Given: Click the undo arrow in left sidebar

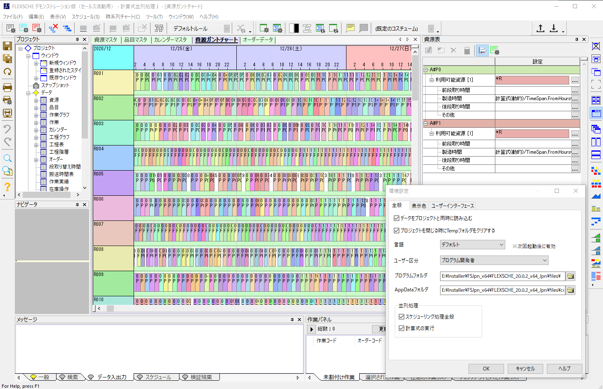Looking at the screenshot, I should [7, 129].
